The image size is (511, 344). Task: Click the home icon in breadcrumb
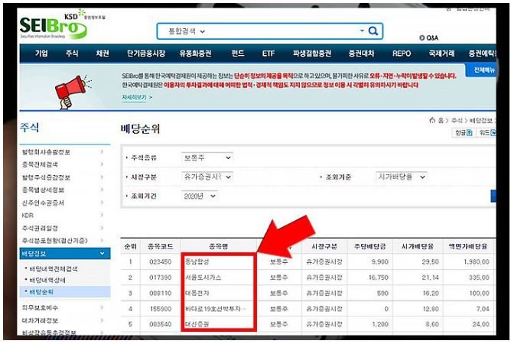coord(432,120)
